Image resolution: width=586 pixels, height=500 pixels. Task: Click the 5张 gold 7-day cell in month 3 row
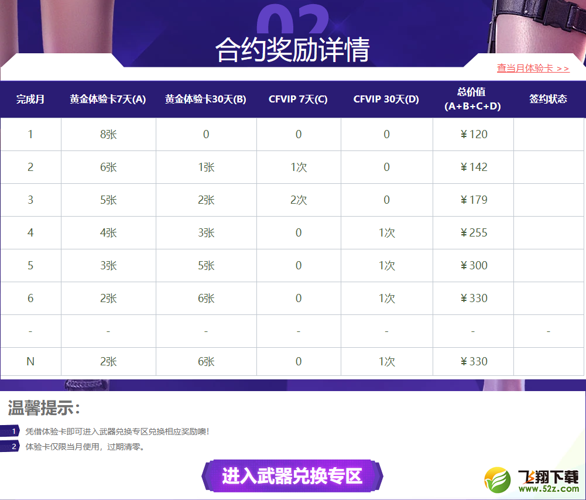coord(108,200)
